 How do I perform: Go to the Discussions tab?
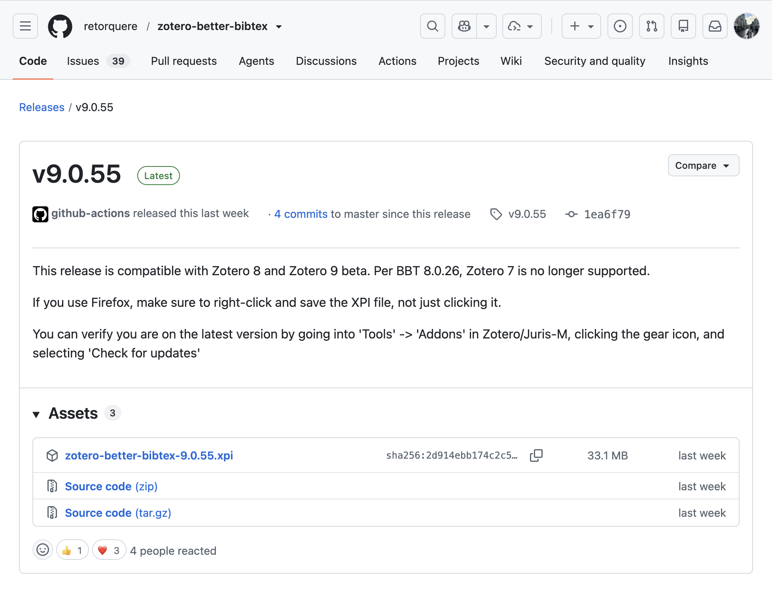click(326, 61)
